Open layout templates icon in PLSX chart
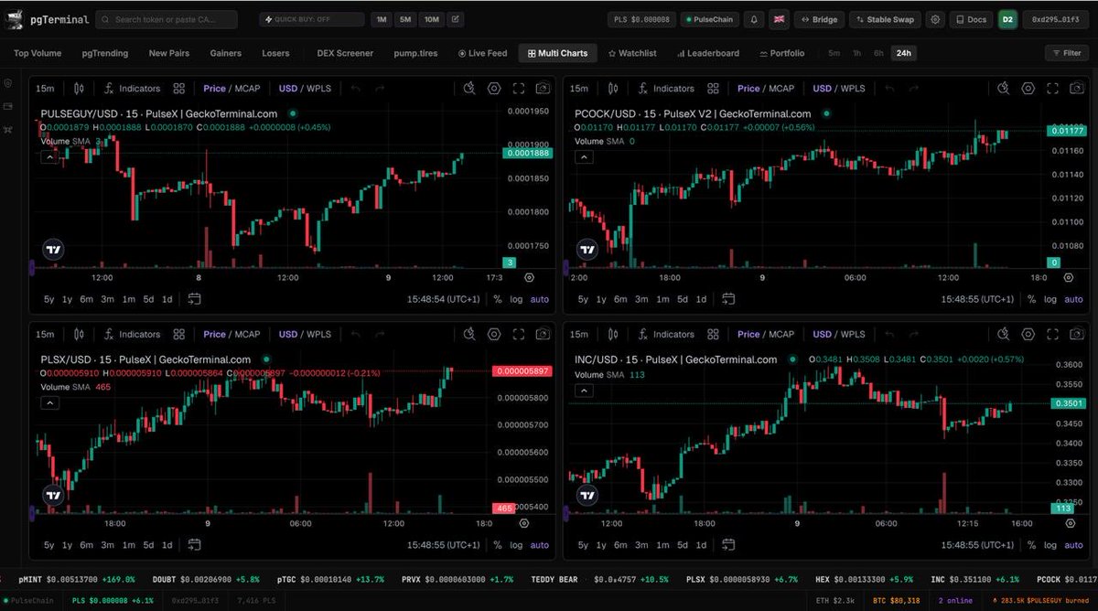Image resolution: width=1098 pixels, height=611 pixels. tap(179, 334)
